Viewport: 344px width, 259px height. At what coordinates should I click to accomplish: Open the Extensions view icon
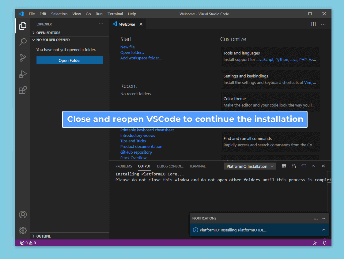pos(23,90)
